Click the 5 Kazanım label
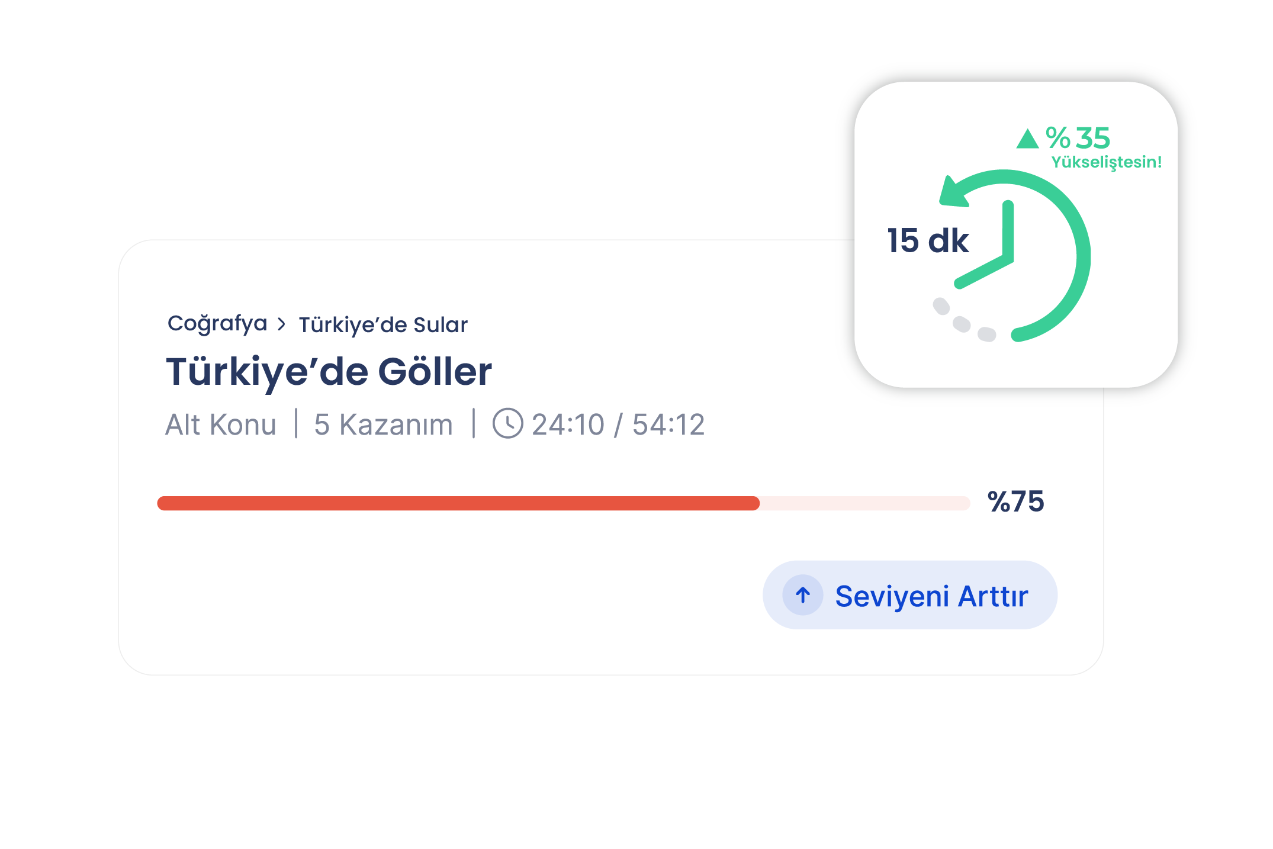1273x849 pixels. coord(383,424)
